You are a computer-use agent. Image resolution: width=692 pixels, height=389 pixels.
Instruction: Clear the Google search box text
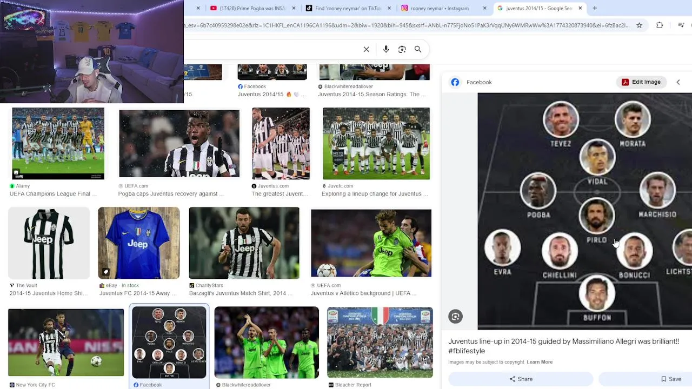(x=366, y=49)
